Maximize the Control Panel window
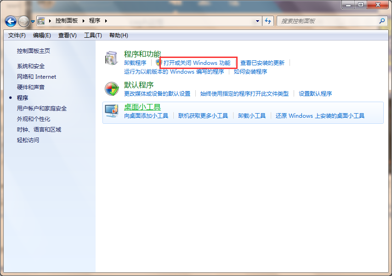The image size is (392, 276). (361, 5)
